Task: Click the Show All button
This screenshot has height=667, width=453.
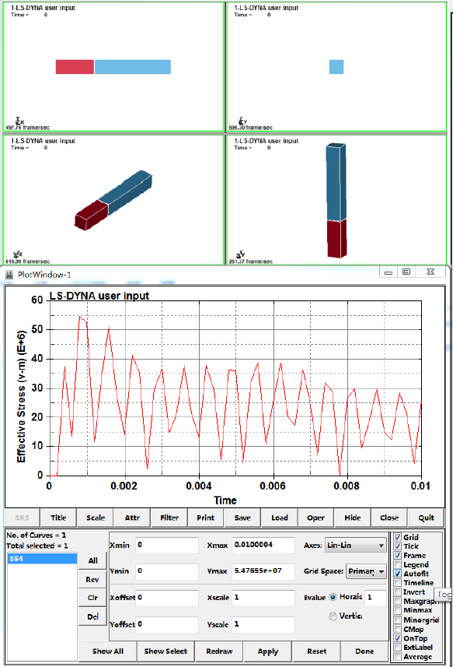Action: (x=108, y=651)
